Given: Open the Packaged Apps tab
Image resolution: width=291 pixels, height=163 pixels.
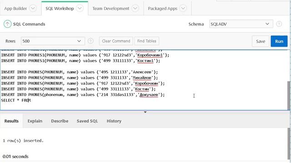Looking at the screenshot, I should pyautogui.click(x=163, y=9).
